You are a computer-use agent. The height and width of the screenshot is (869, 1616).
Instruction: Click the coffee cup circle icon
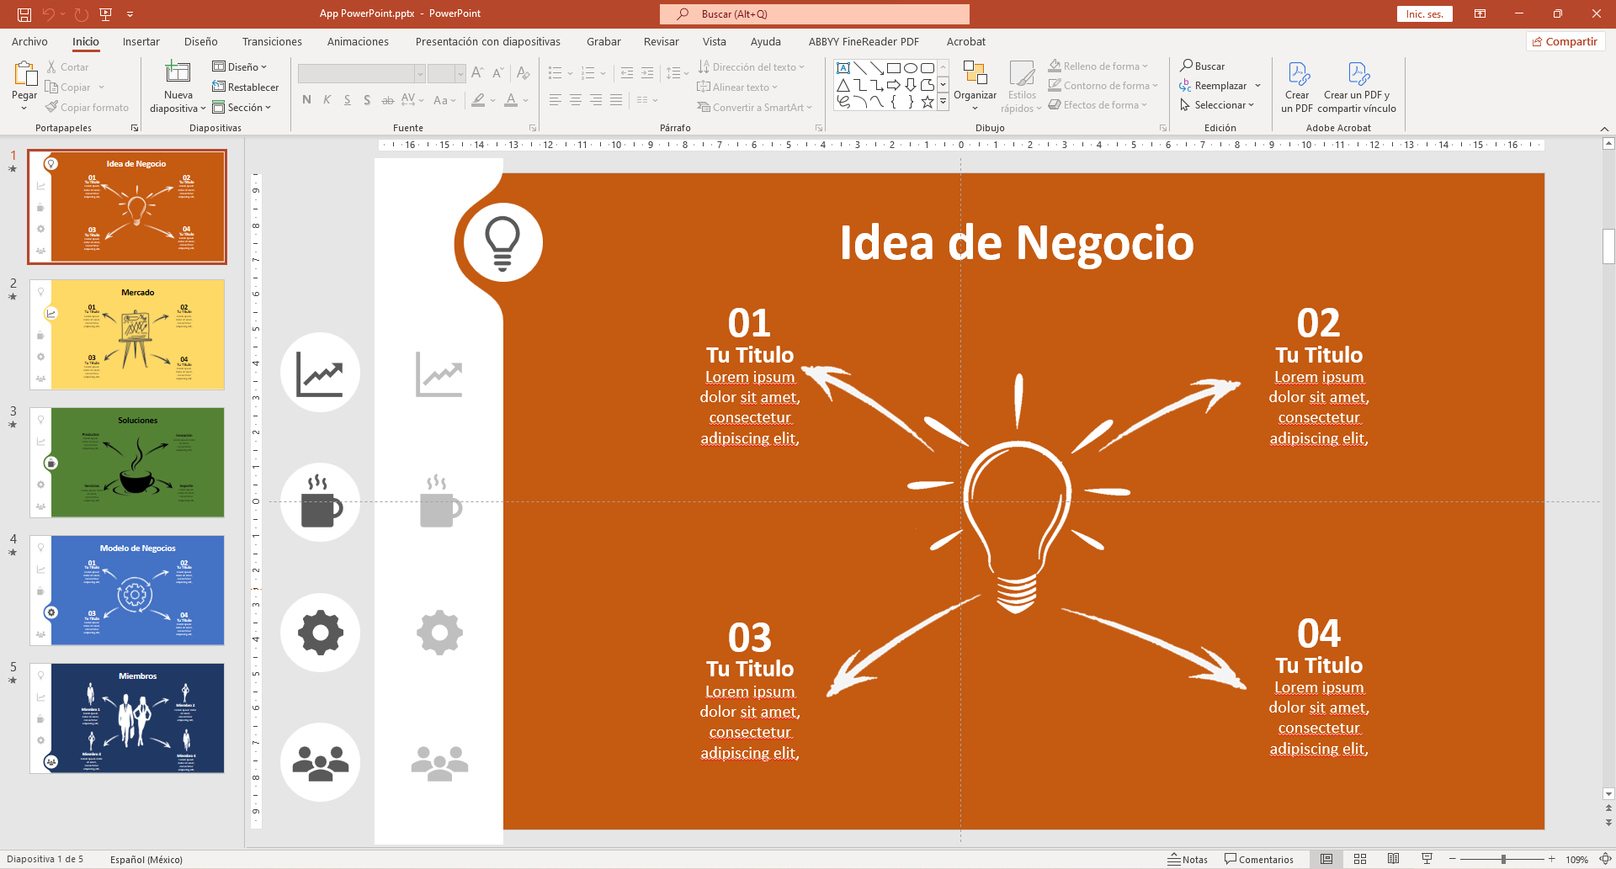321,503
